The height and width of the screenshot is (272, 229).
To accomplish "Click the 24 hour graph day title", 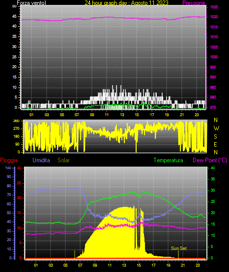I will (x=126, y=3).
